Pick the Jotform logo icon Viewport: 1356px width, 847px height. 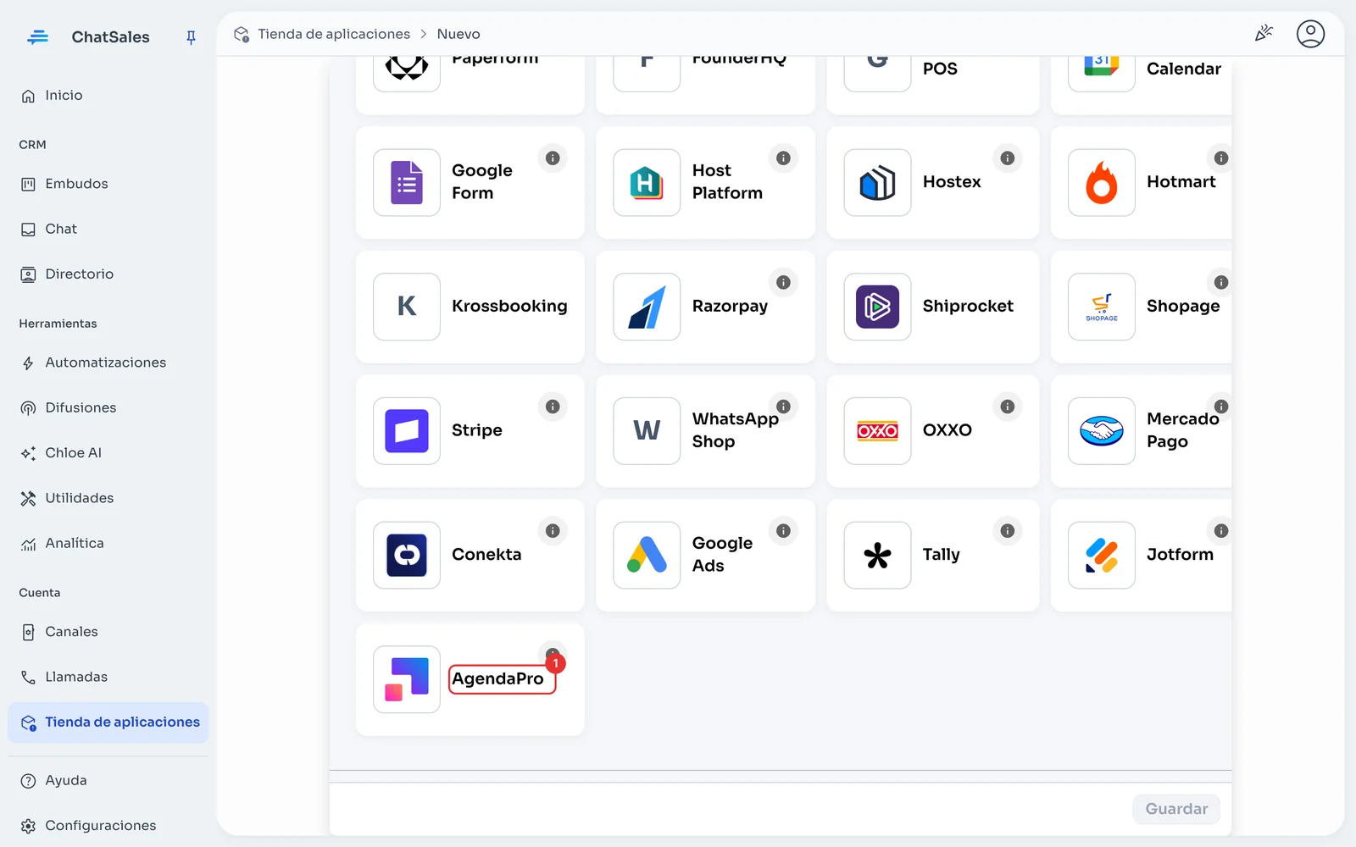click(x=1102, y=555)
